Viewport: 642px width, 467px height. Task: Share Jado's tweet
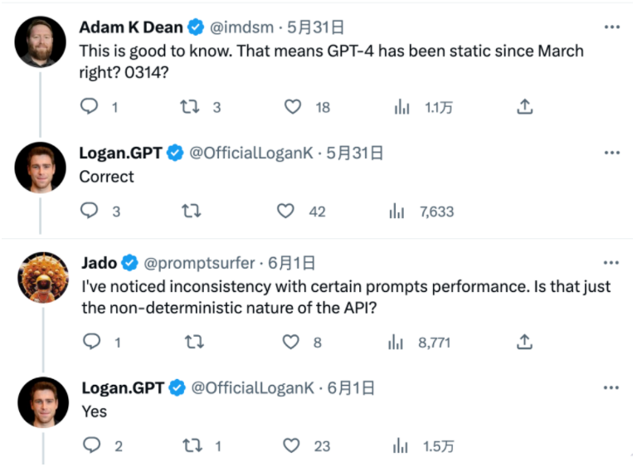(x=524, y=342)
